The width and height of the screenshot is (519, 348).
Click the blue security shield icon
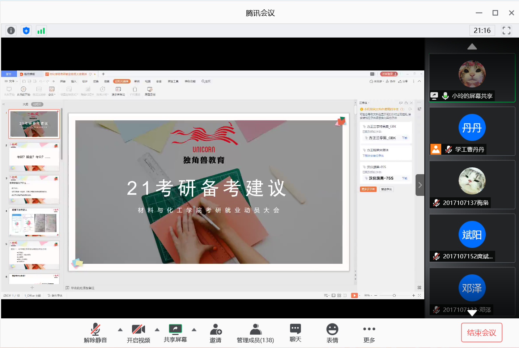[26, 31]
